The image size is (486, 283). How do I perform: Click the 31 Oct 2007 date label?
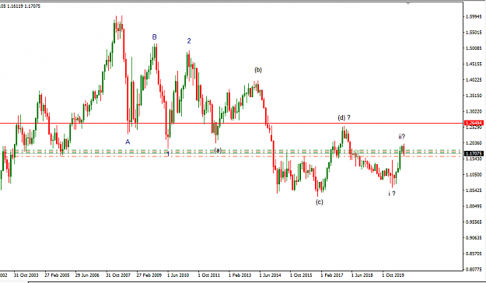click(118, 275)
